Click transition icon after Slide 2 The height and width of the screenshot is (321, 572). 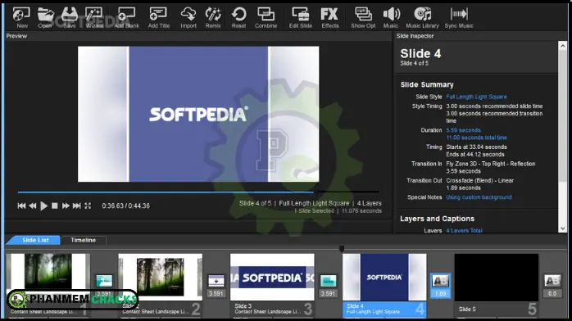point(216,281)
